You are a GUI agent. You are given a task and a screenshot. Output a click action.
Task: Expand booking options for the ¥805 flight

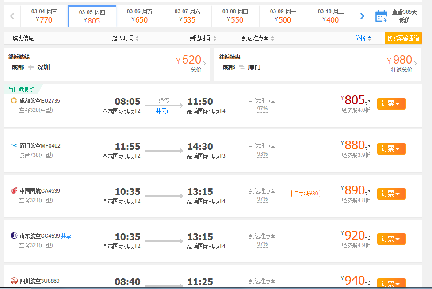(391, 103)
